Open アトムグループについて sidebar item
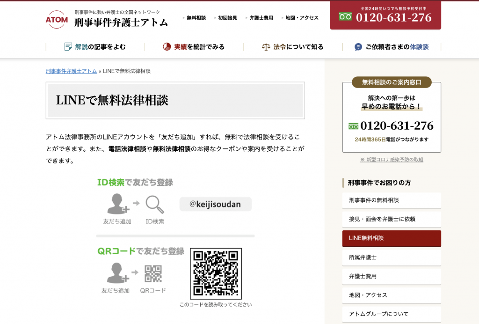The image size is (479, 324). point(392,314)
